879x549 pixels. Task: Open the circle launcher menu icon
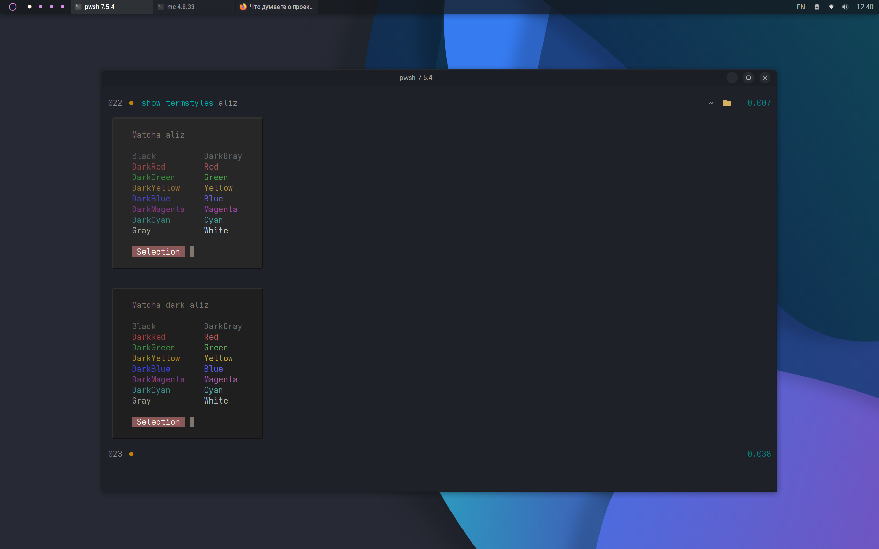pos(13,7)
